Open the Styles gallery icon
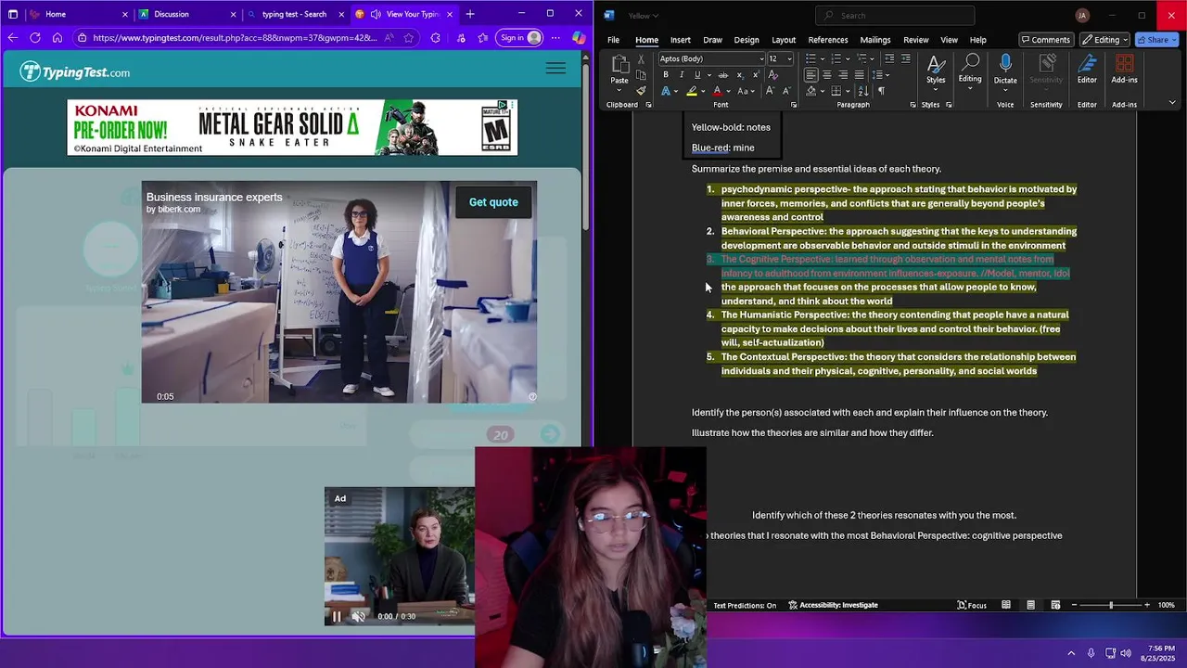The width and height of the screenshot is (1187, 668). [x=936, y=63]
